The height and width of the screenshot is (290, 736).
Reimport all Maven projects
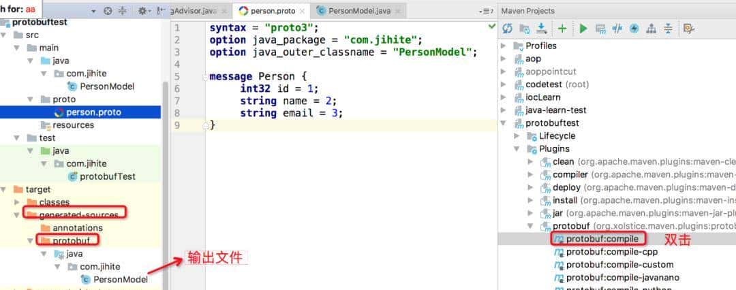coord(508,29)
